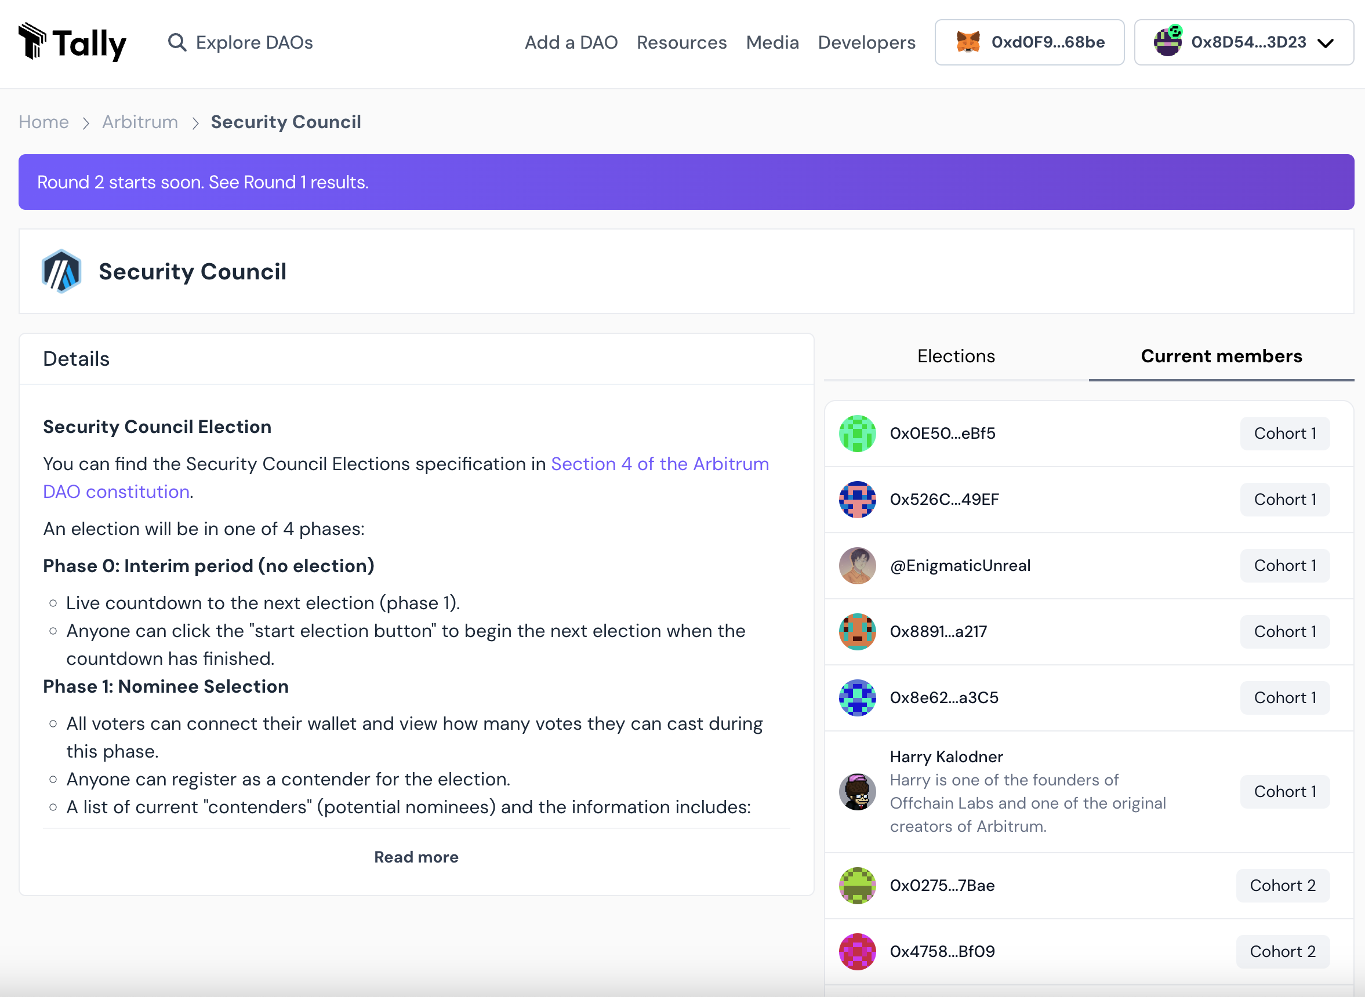Open member 0x526C...49EF
Viewport: 1365px width, 997px height.
point(944,500)
